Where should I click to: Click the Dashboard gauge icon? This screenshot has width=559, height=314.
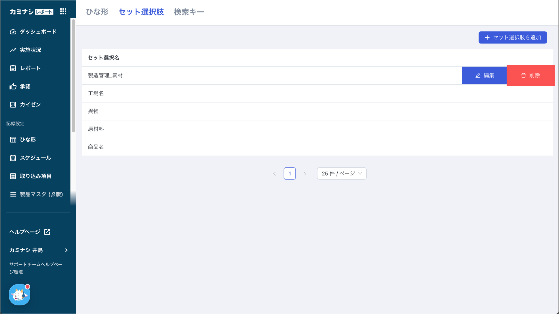coord(13,32)
